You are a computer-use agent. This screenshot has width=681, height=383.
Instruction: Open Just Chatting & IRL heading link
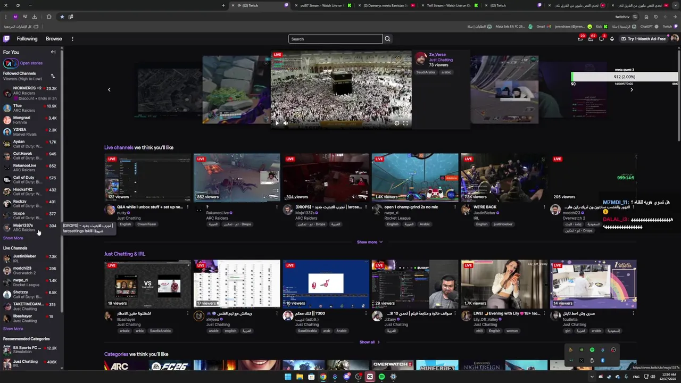(124, 254)
